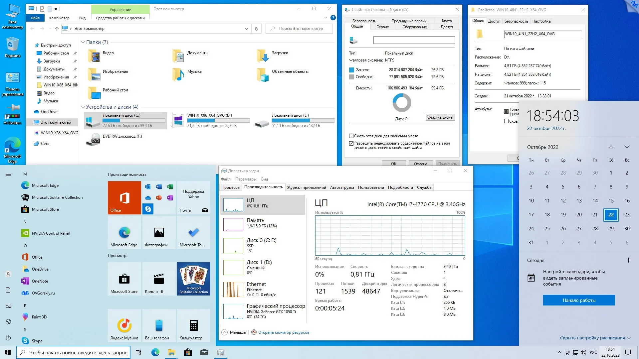Go to next month in calendar
The height and width of the screenshot is (359, 639).
click(x=627, y=147)
